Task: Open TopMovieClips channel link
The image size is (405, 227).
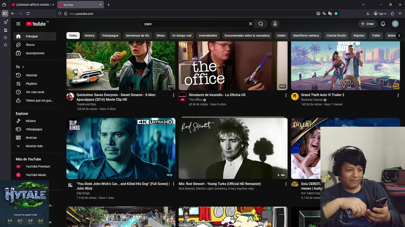Action: tap(86, 104)
